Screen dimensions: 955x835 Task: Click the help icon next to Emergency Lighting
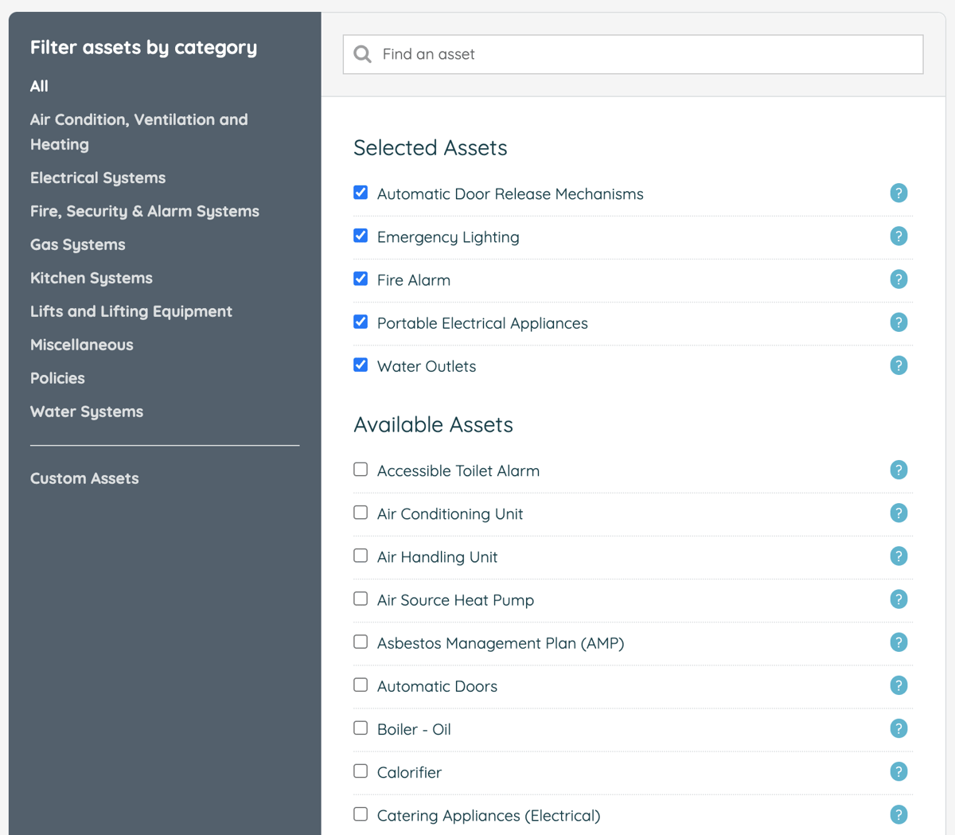coord(898,236)
